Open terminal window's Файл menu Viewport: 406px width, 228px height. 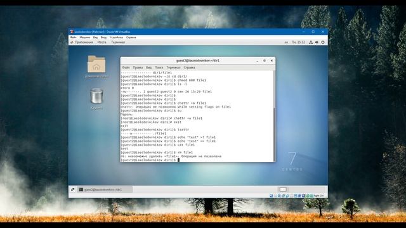point(126,68)
